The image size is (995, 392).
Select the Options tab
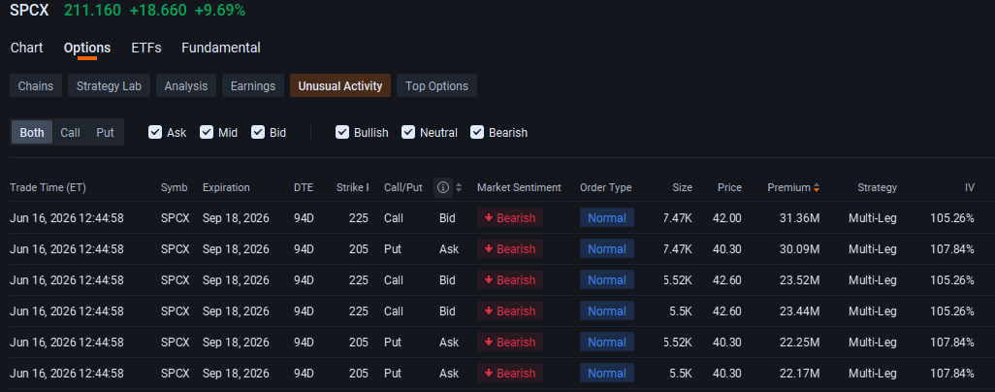tap(87, 48)
